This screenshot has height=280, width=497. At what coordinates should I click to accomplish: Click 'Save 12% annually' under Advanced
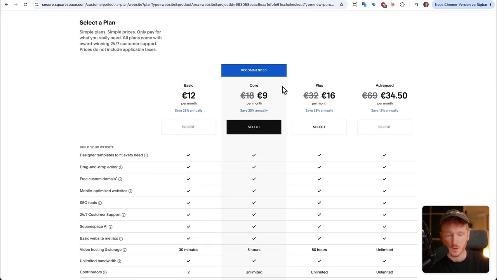point(384,110)
